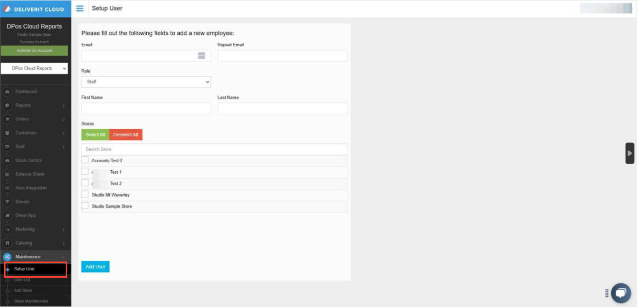Open the Streets menu item
Screen dimensions: 637x307
(22, 202)
